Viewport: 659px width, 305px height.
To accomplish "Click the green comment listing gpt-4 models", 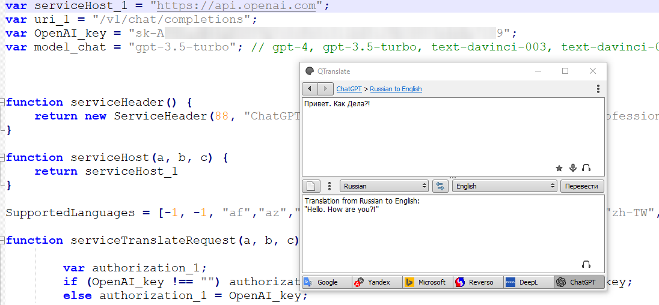I will coord(455,47).
